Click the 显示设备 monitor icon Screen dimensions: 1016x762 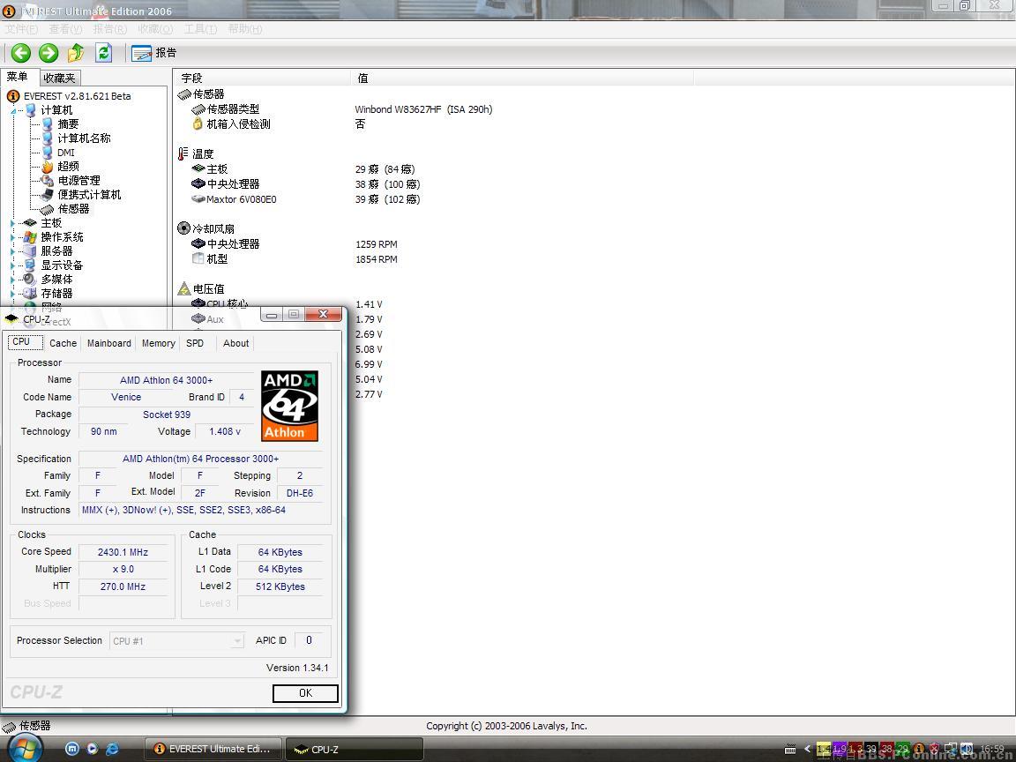coord(31,265)
